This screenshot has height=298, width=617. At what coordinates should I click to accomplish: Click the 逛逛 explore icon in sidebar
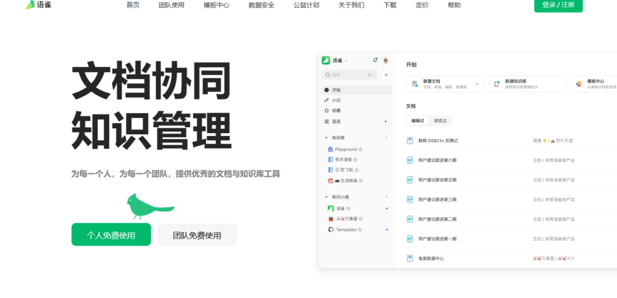coord(327,122)
